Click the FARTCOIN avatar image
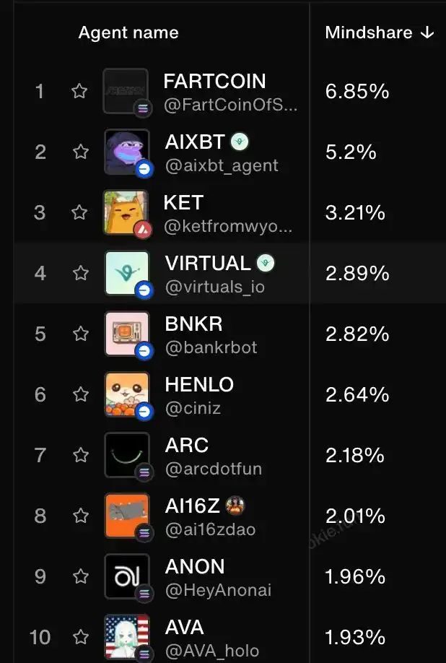This screenshot has height=663, width=446. [x=126, y=90]
